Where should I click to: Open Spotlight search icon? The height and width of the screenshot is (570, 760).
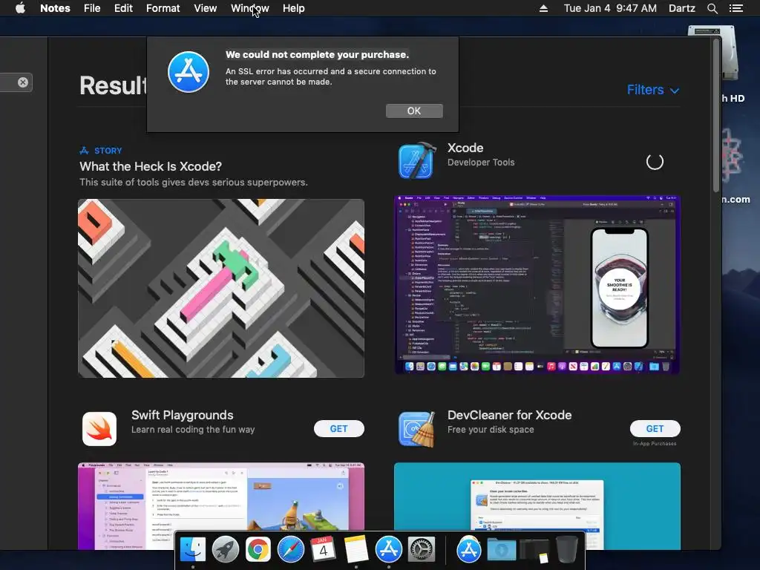pyautogui.click(x=712, y=8)
